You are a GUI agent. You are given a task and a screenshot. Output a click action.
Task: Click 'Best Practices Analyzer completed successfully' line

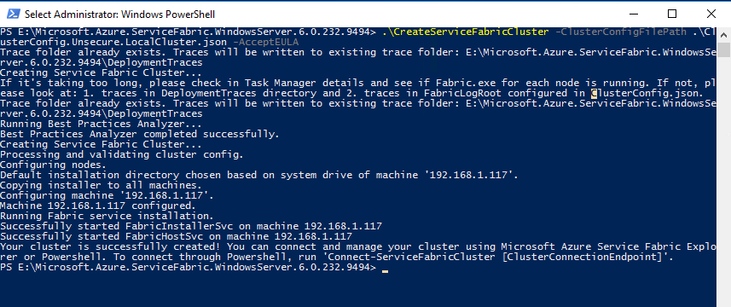click(139, 134)
